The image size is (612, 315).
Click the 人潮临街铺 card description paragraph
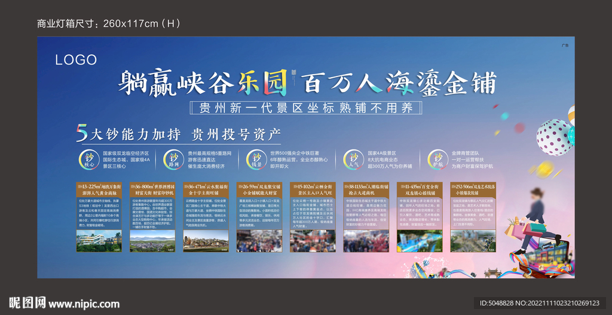tap(366, 213)
